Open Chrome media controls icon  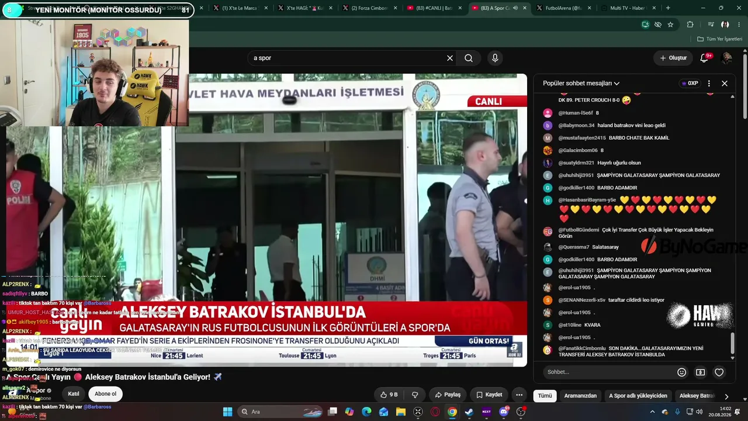click(711, 25)
